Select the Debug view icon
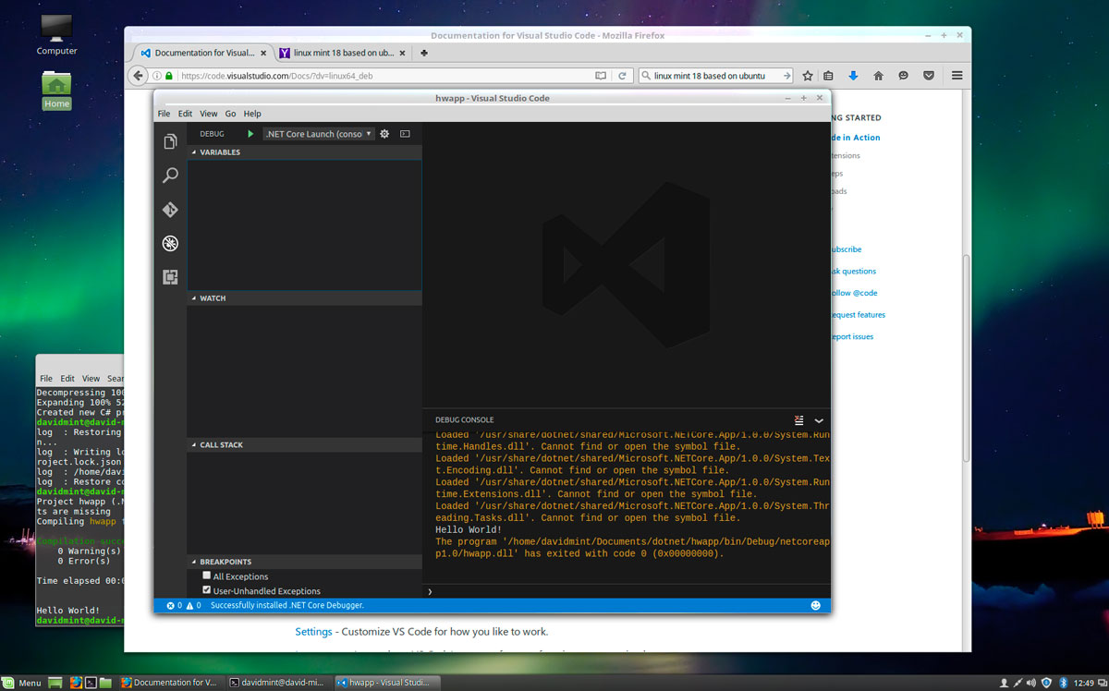The image size is (1109, 691). (170, 244)
